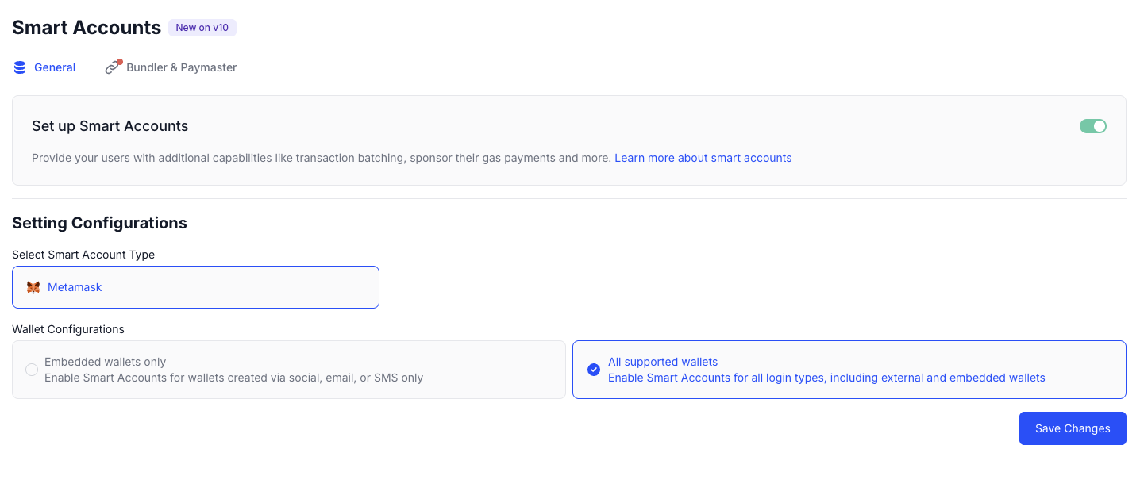Click the blue checkmark on All supported wallets
This screenshot has height=495, width=1140.
tap(593, 370)
